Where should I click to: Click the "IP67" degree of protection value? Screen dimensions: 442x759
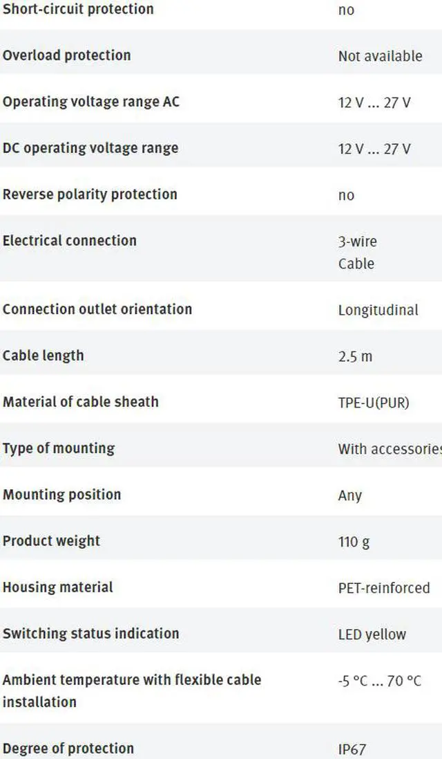click(x=352, y=749)
